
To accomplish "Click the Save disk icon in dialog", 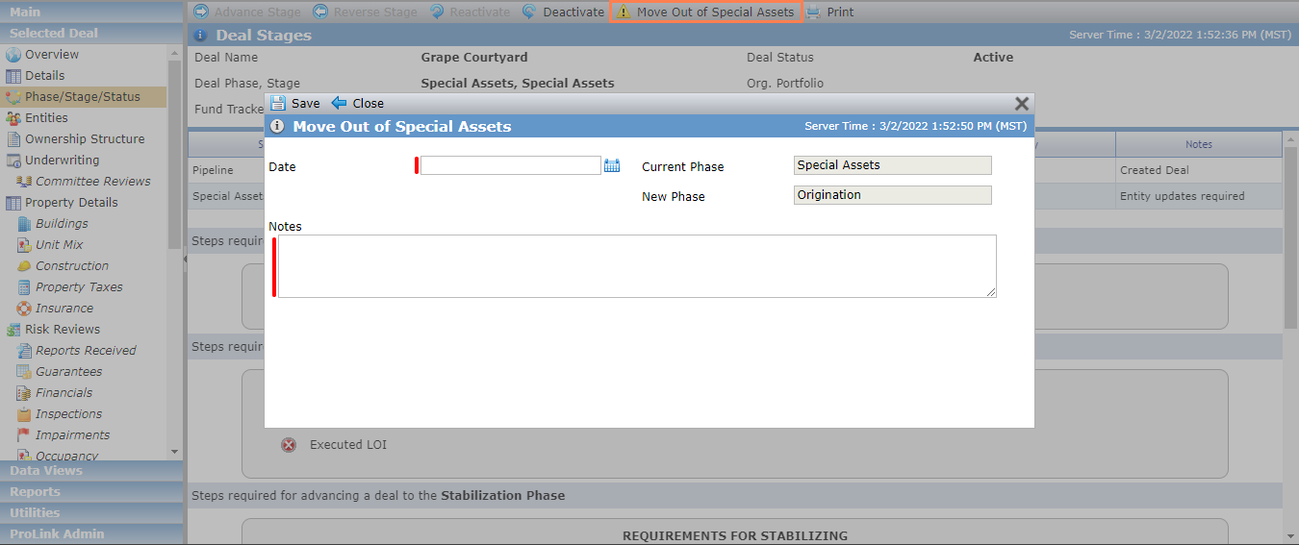I will [x=278, y=103].
